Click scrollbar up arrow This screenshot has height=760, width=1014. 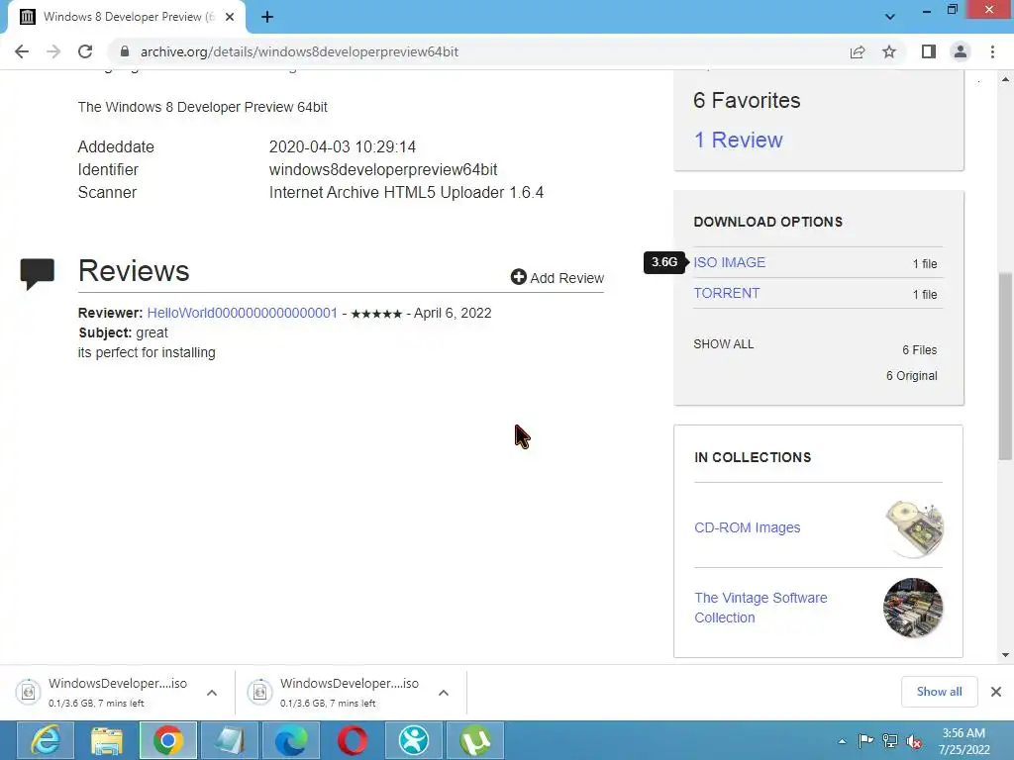[1005, 79]
